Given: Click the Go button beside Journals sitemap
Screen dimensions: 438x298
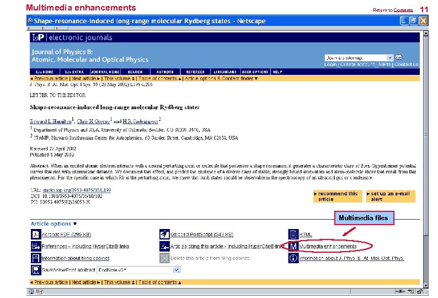Looking at the screenshot, I should (399, 57).
